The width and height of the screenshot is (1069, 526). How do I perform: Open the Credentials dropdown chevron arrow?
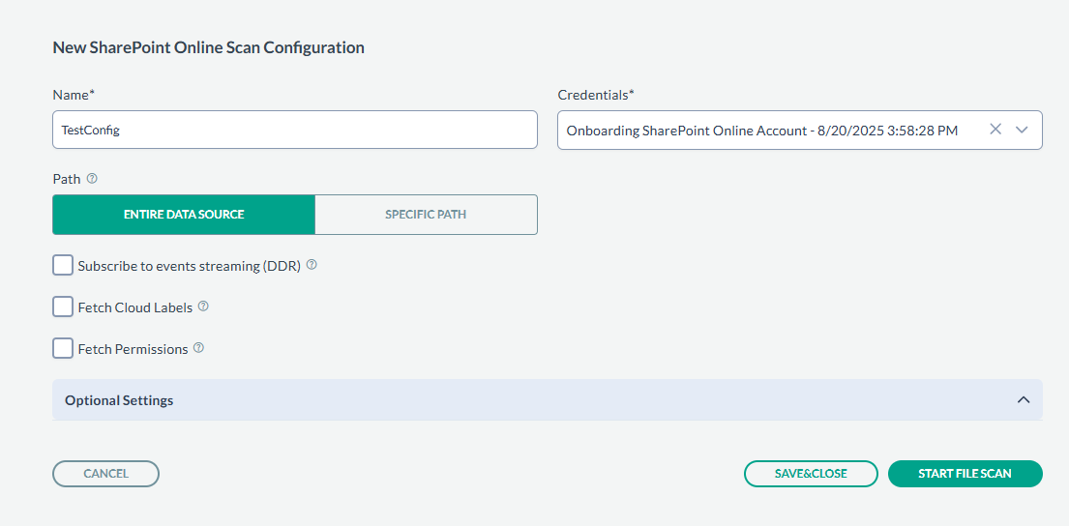pos(1022,130)
